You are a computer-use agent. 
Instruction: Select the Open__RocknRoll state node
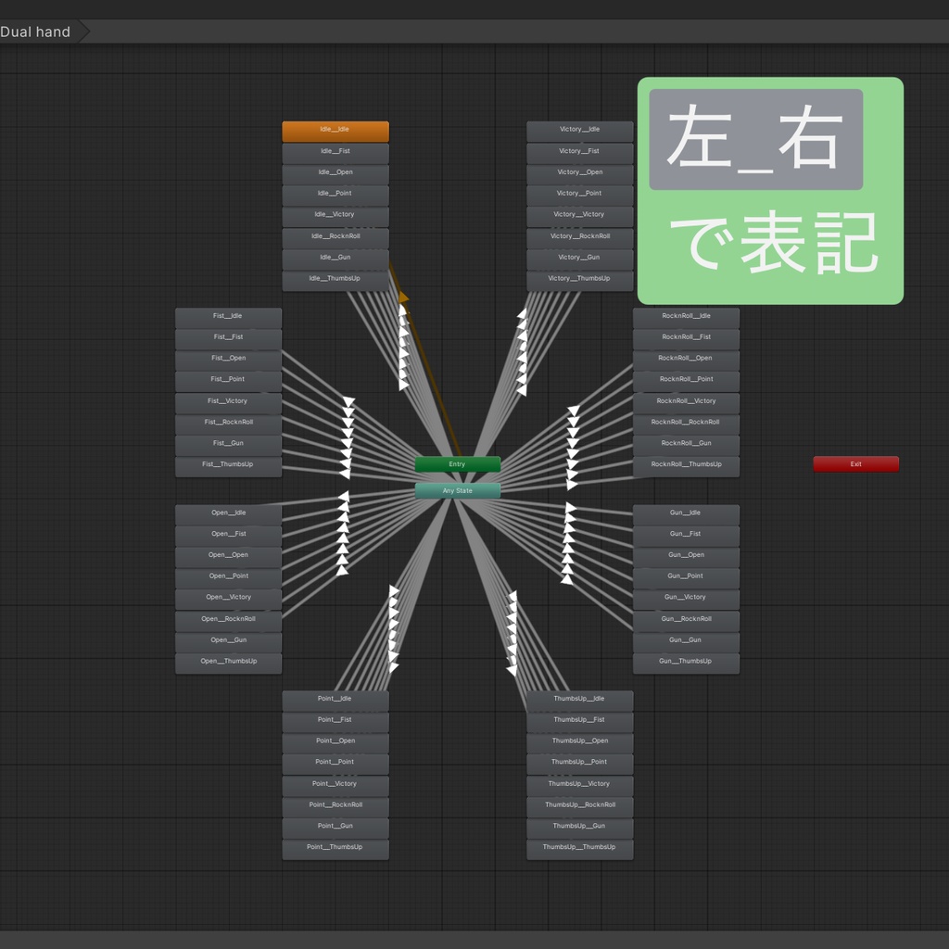coord(228,620)
